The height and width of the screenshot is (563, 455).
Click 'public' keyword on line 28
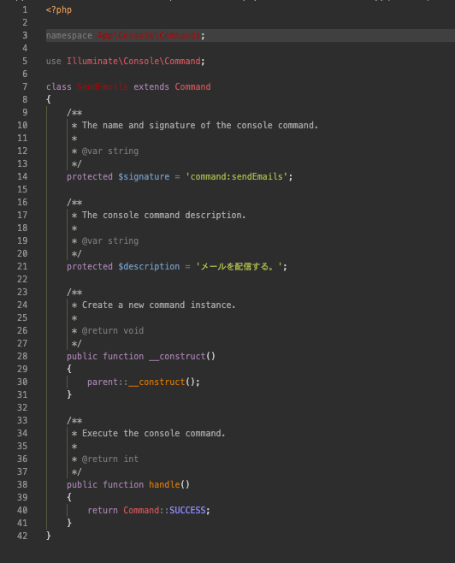point(82,356)
